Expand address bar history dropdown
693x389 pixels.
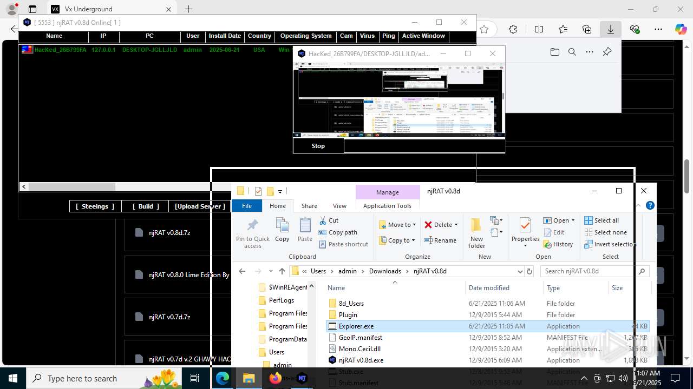click(x=520, y=271)
